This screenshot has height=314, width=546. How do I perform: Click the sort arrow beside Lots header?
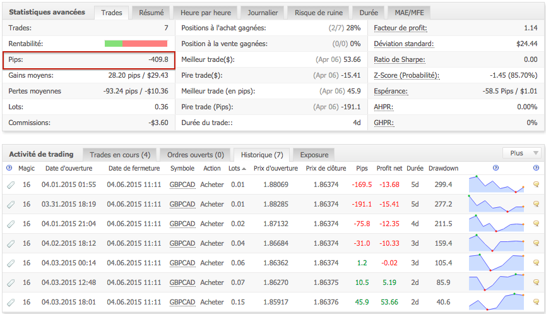[244, 169]
